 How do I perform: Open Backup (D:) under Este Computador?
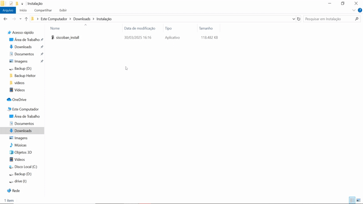[23, 174]
